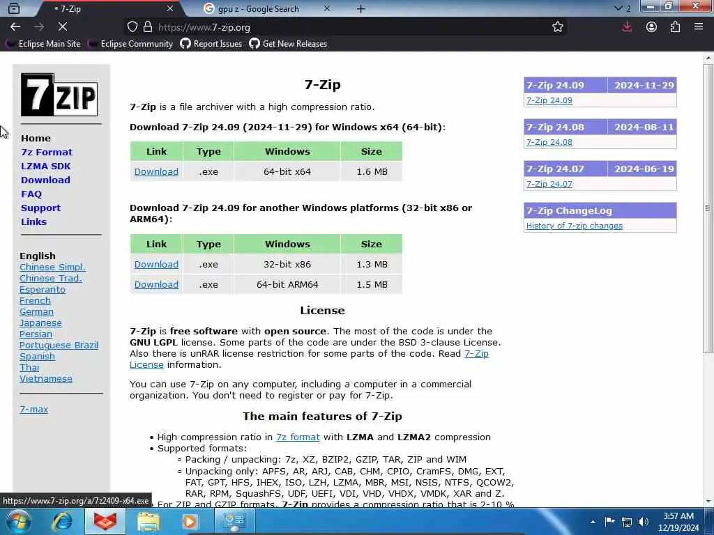Switch language to Persian
The image size is (714, 535).
point(36,334)
